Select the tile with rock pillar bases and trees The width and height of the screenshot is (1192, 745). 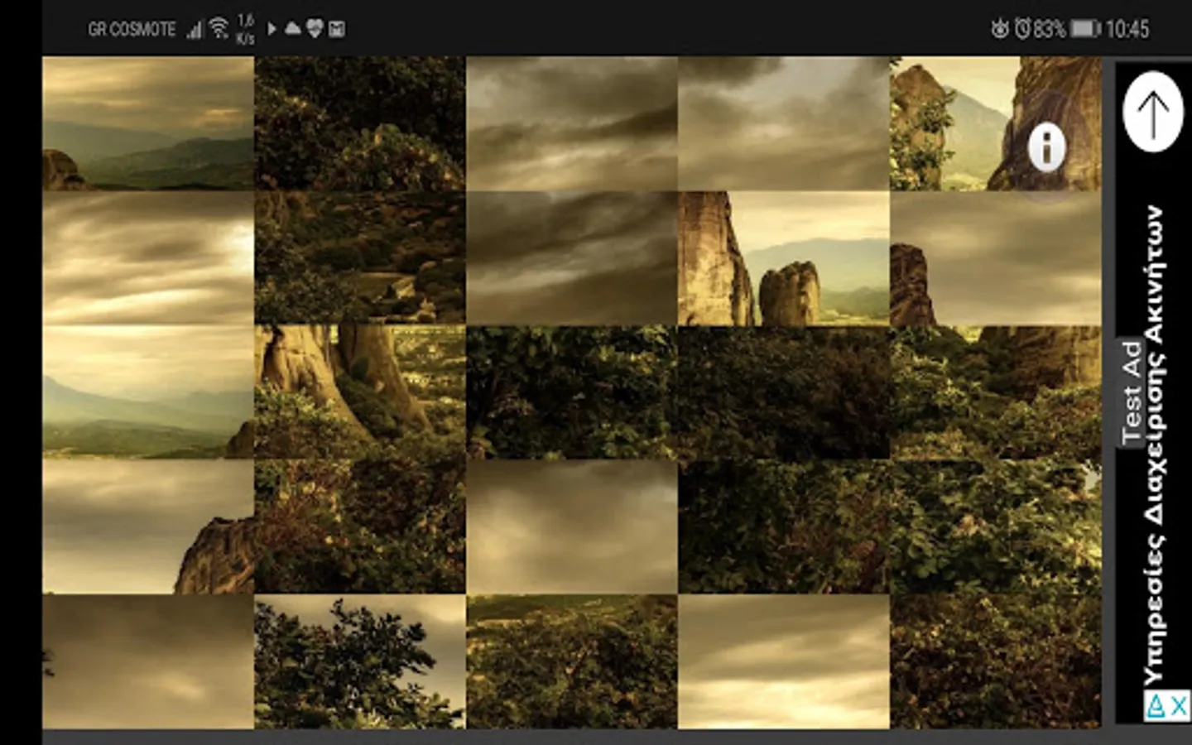360,392
